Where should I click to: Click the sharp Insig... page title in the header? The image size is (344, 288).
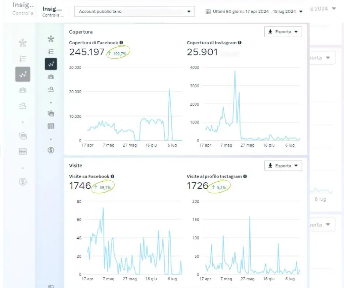tap(52, 9)
